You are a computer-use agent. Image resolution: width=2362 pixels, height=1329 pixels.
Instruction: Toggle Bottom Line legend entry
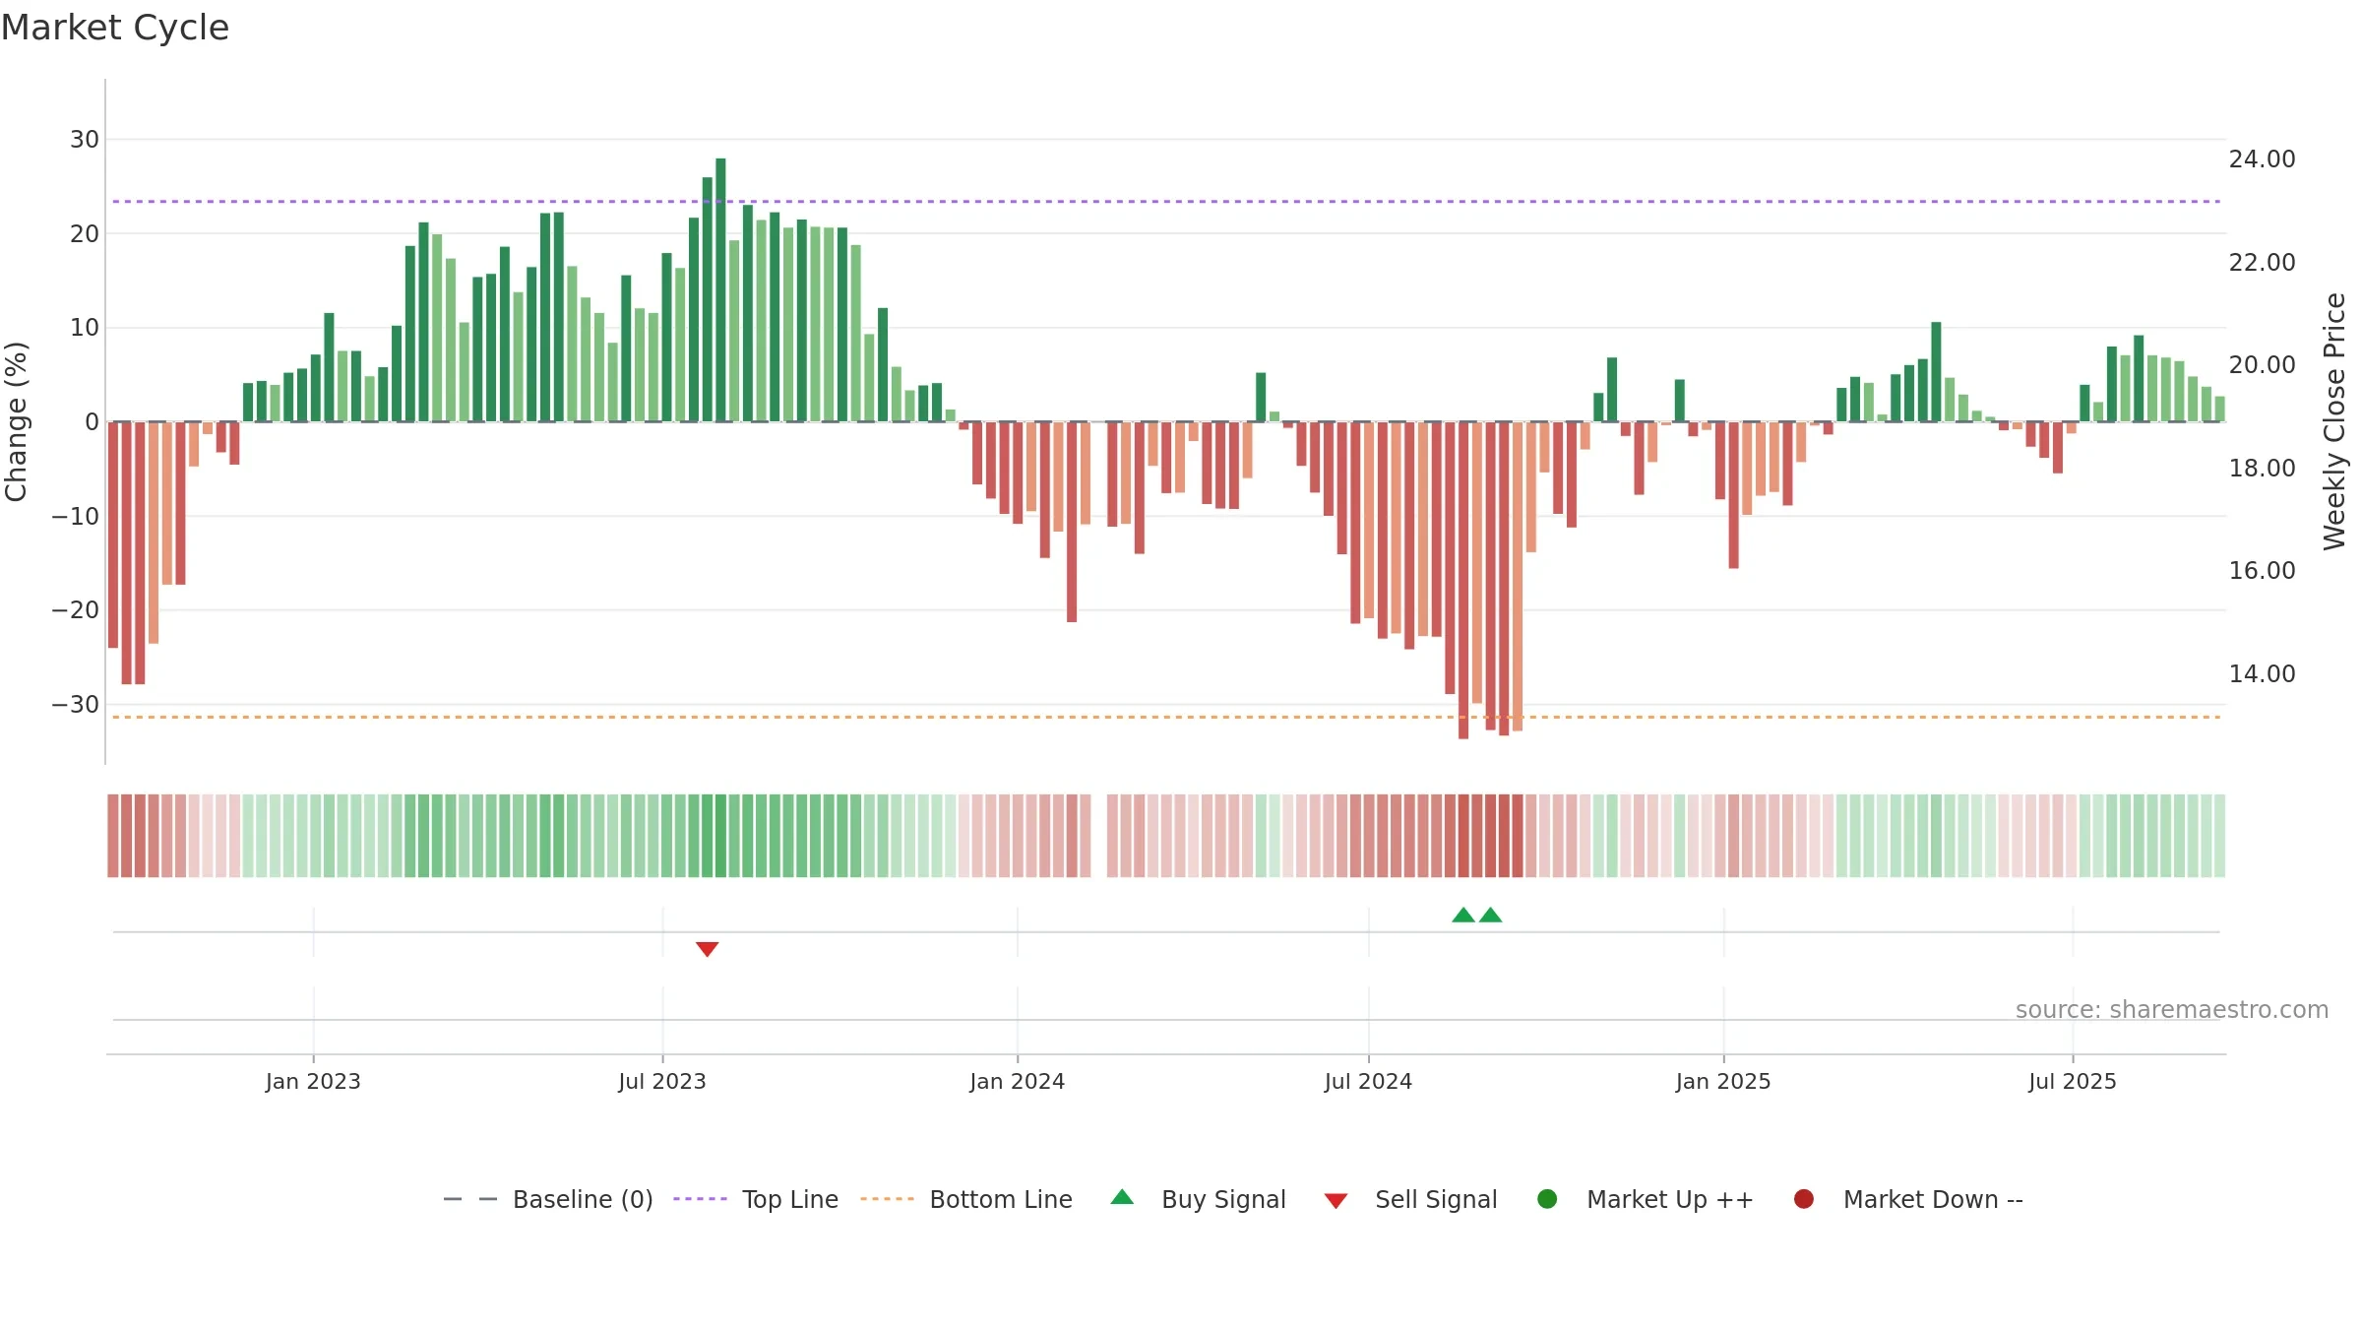click(966, 1199)
